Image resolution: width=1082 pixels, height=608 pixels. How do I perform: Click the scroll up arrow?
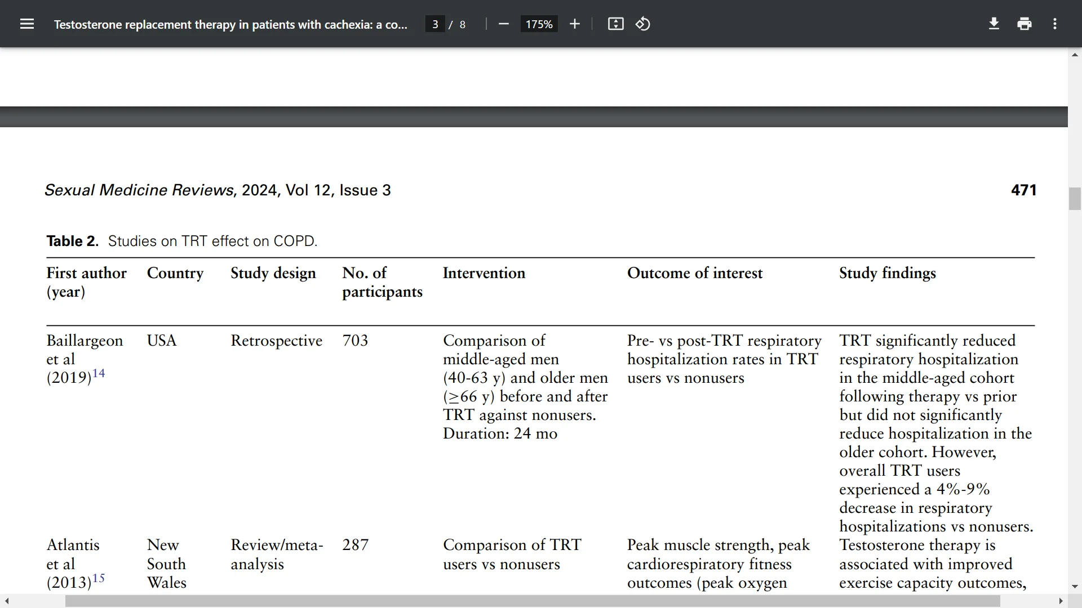point(1075,55)
